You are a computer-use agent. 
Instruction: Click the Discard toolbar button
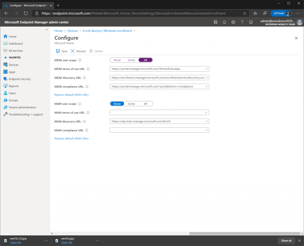pos(78,51)
